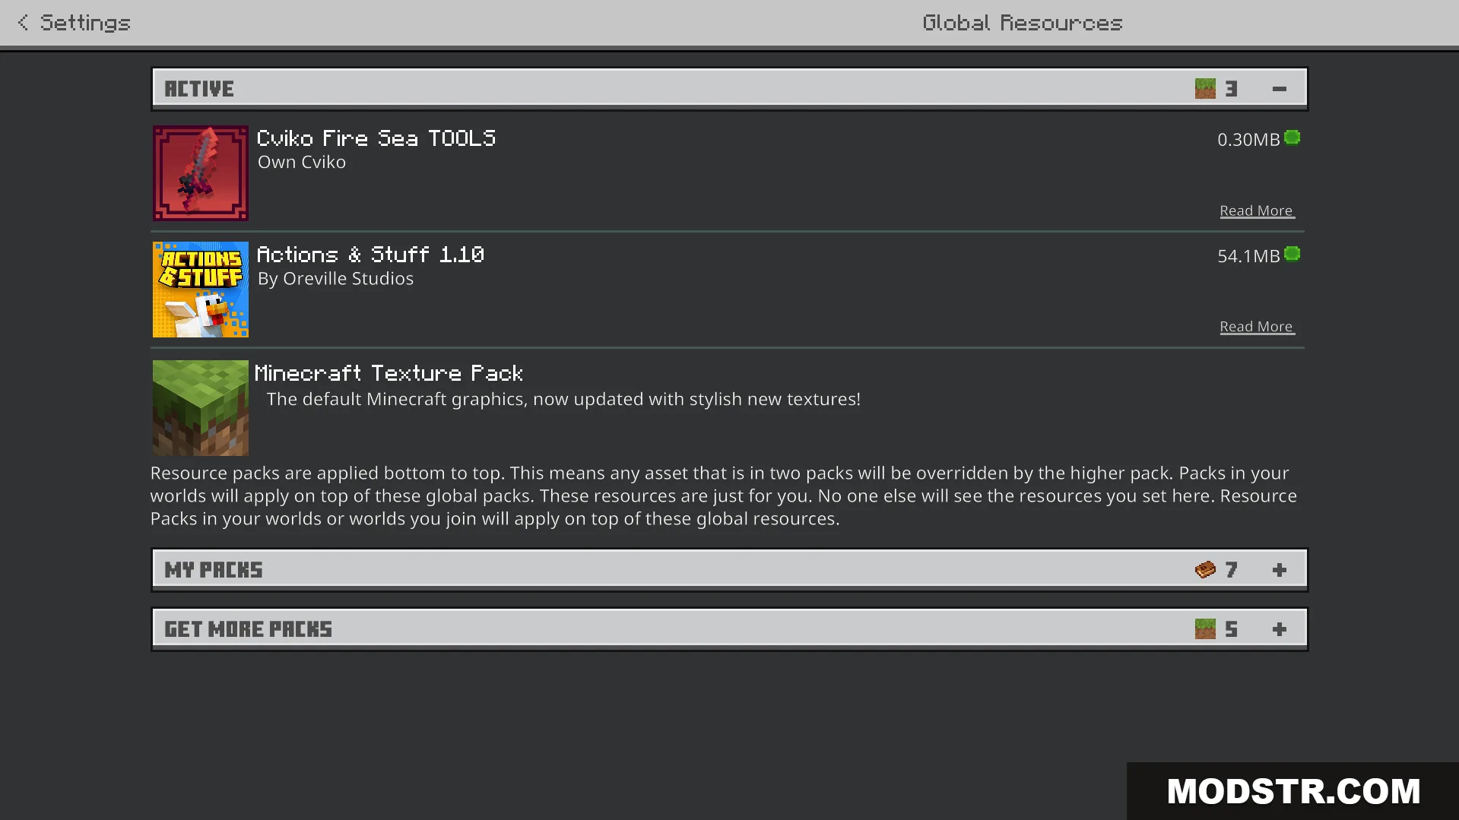This screenshot has width=1459, height=820.
Task: Click the Own Cviko author text
Action: click(302, 163)
